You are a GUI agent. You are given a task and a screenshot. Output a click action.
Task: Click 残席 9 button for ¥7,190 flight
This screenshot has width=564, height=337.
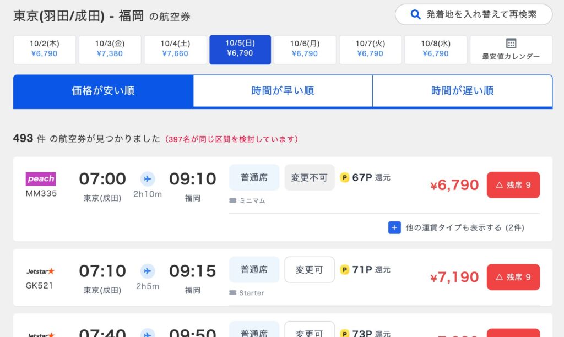(x=513, y=277)
